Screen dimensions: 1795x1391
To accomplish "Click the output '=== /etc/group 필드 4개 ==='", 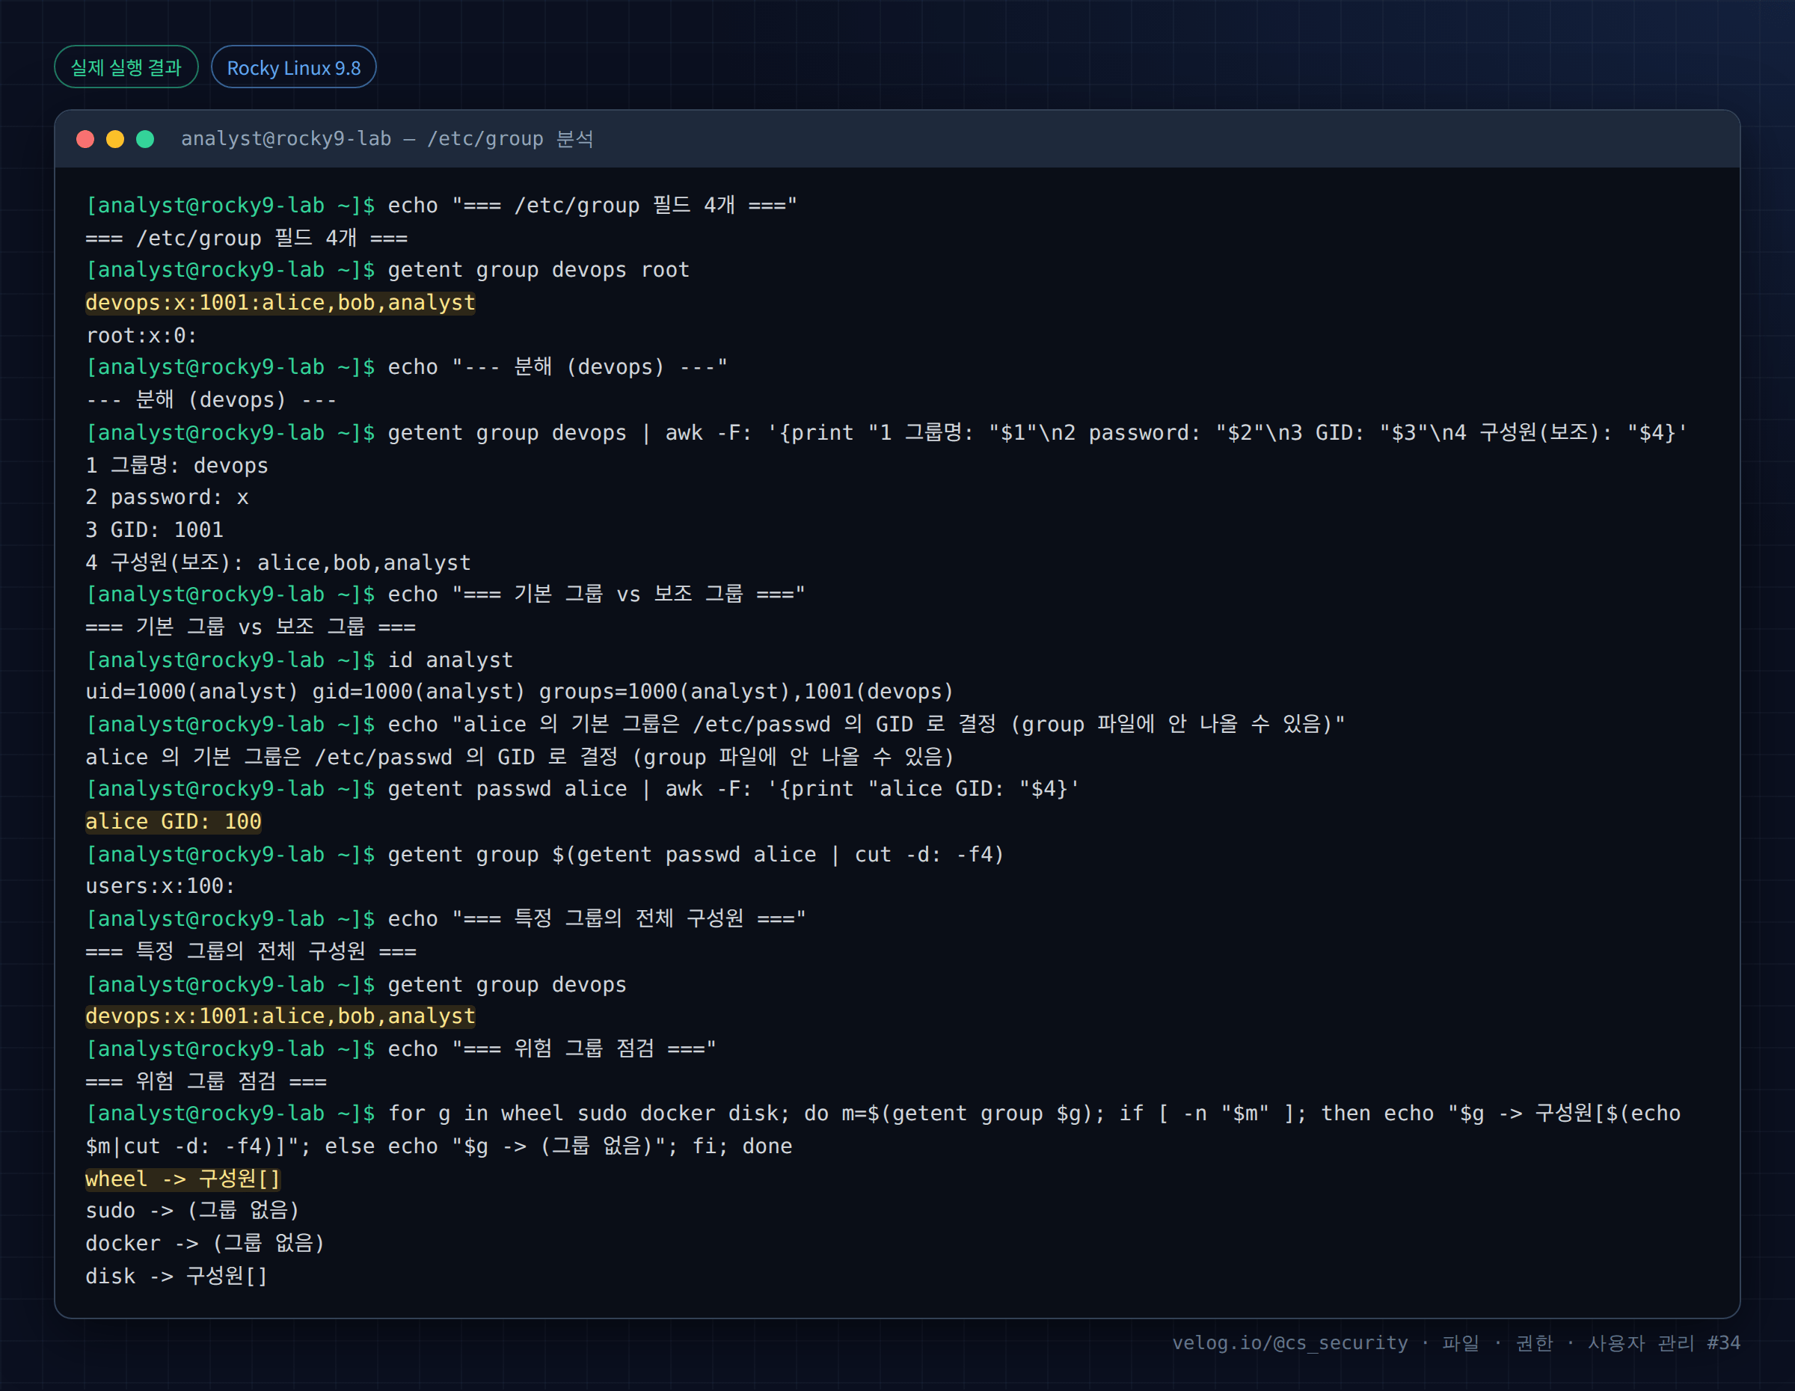I will pyautogui.click(x=247, y=239).
